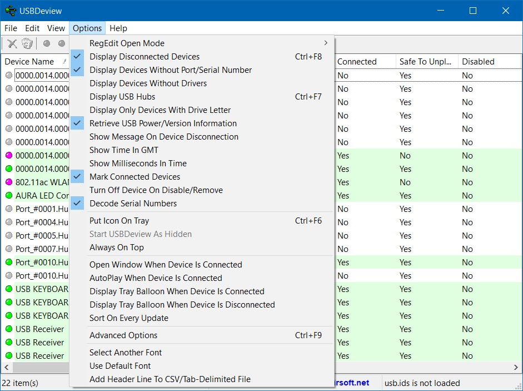Open the File menu
This screenshot has width=523, height=391.
click(x=11, y=28)
